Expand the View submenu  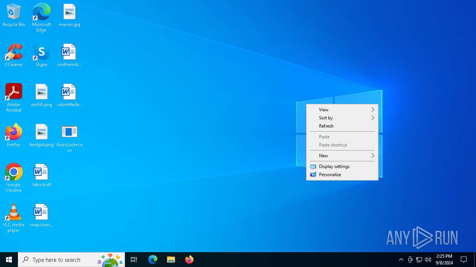click(x=342, y=110)
